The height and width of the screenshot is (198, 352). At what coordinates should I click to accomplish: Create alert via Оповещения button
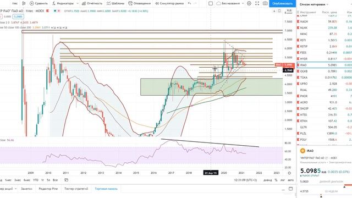[x=139, y=3]
